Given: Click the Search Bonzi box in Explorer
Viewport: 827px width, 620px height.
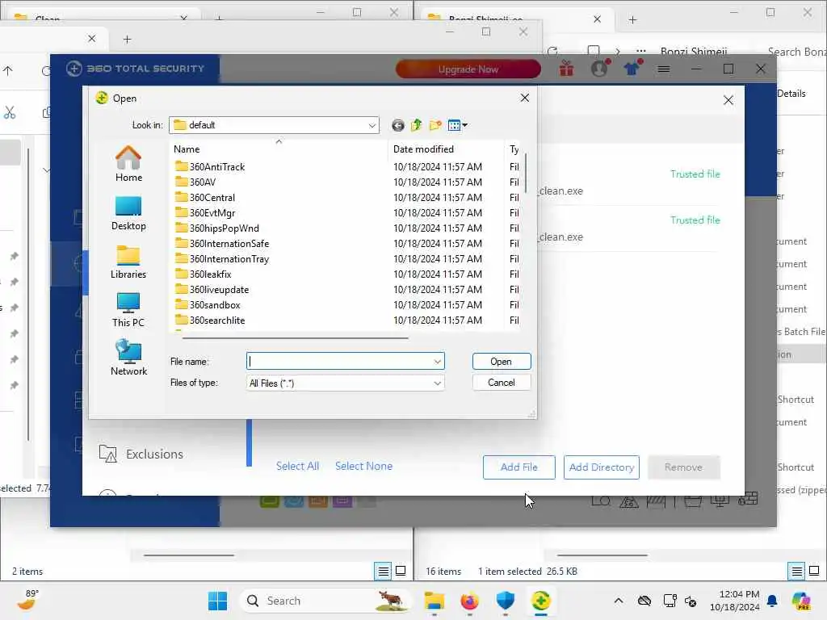Looking at the screenshot, I should tap(796, 52).
